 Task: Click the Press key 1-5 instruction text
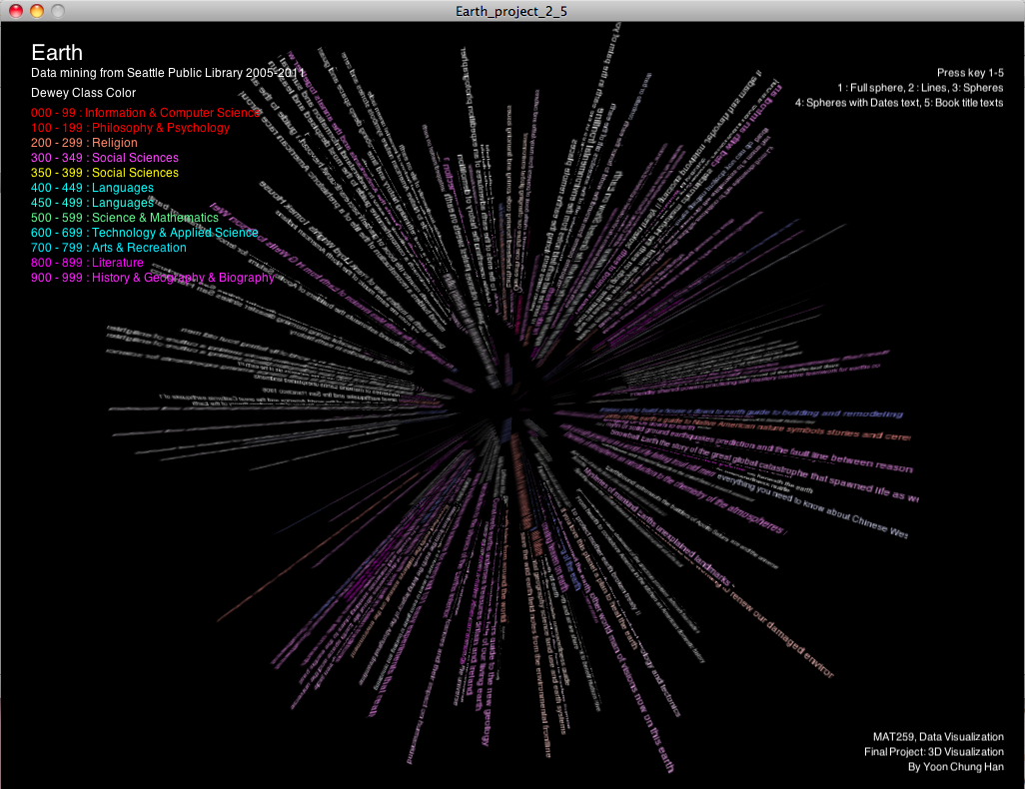(969, 73)
